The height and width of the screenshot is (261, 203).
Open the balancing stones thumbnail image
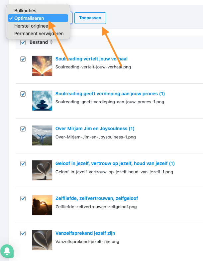pyautogui.click(x=42, y=101)
